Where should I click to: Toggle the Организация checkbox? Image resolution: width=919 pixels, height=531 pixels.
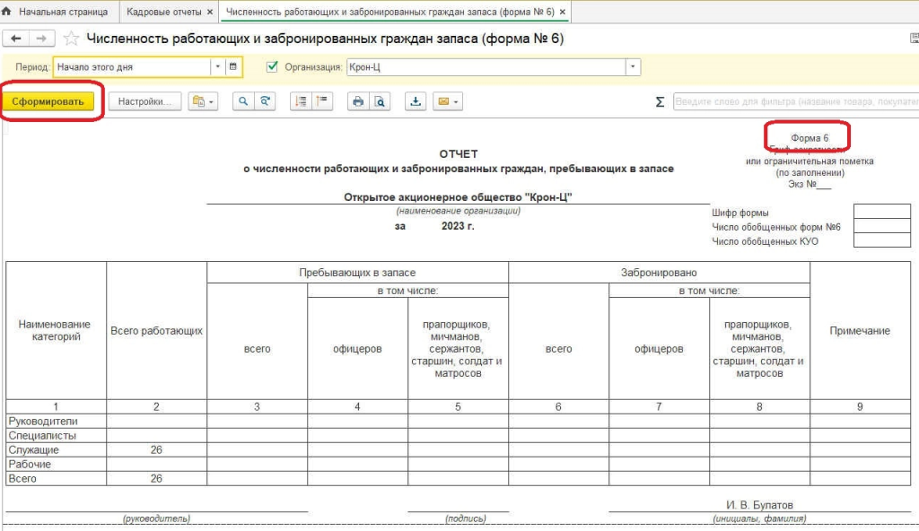[x=272, y=66]
